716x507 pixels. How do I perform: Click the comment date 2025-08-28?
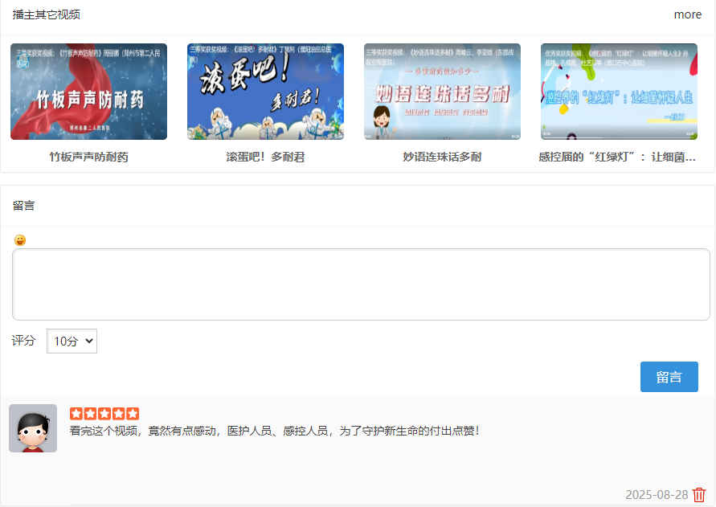tap(657, 495)
